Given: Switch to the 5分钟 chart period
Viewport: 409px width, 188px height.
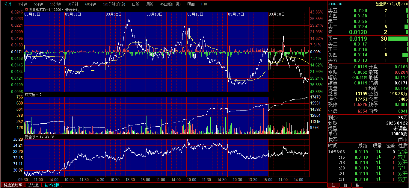Looking at the screenshot, I should [38, 4].
